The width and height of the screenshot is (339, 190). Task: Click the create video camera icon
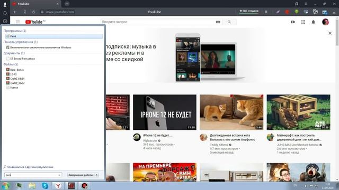(x=293, y=22)
